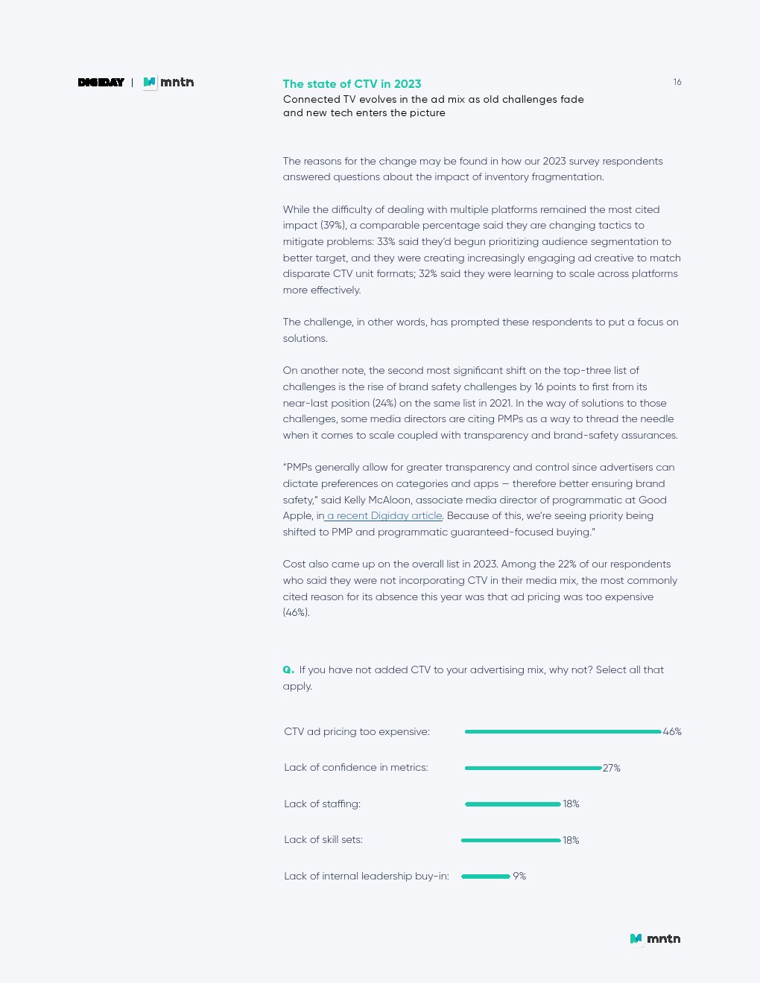Screen dimensions: 760x983
Task: Click the survey question about not adding CTV
Action: tap(481, 678)
